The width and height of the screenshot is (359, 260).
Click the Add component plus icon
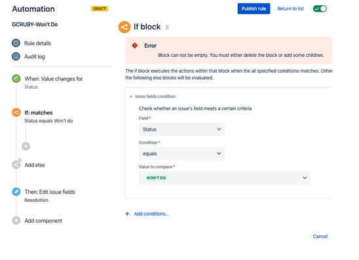(x=16, y=221)
